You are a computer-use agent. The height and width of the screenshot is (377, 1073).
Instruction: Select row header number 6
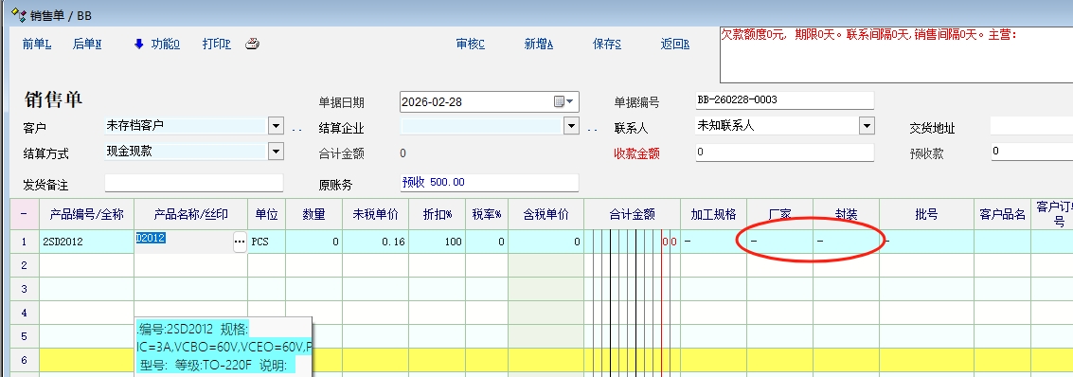(25, 361)
